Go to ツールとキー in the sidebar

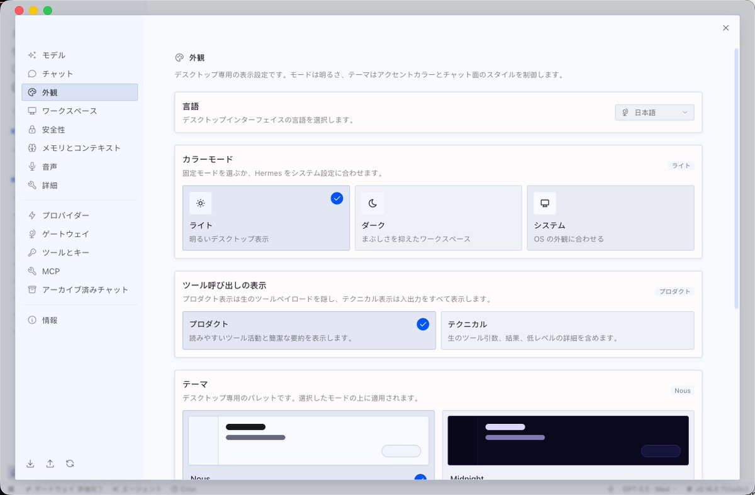point(79,252)
